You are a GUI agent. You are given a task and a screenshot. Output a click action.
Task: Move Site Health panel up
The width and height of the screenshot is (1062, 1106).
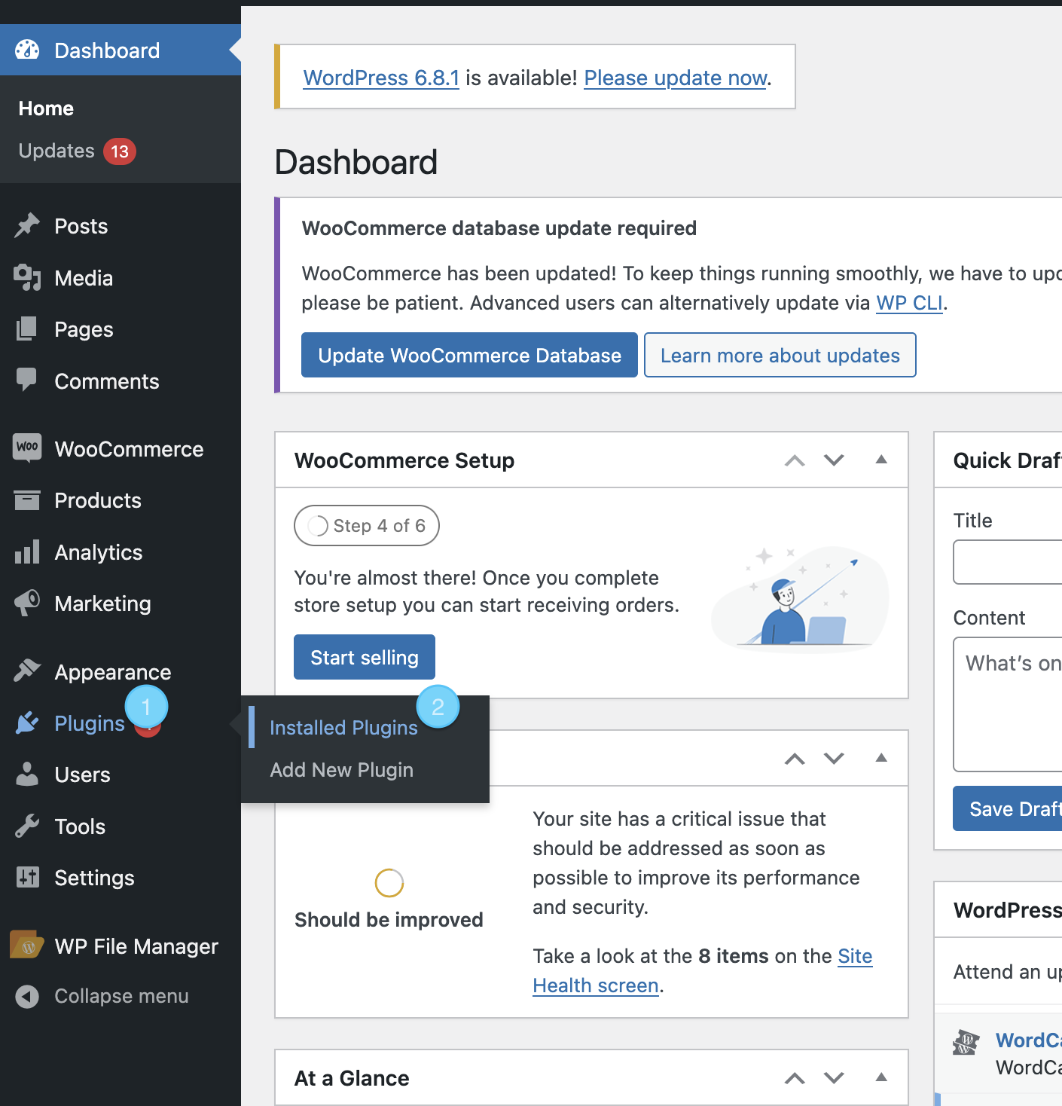click(x=795, y=759)
